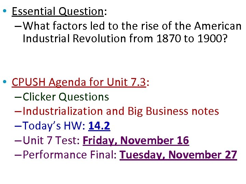Click the words Industrial Revolution
This screenshot has height=184, width=246.
[74, 39]
